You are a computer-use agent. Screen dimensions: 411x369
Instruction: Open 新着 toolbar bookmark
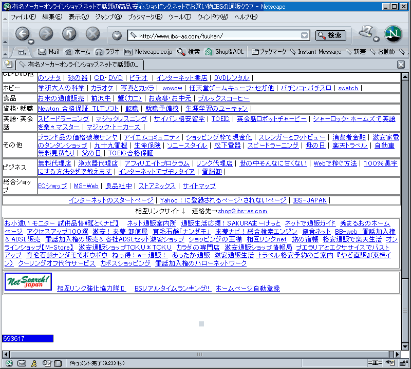click(356, 52)
